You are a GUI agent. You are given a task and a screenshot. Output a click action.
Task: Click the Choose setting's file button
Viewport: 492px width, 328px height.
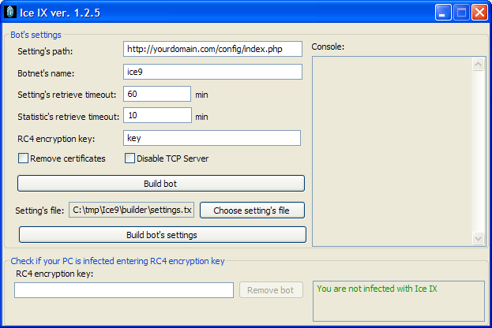pos(252,210)
